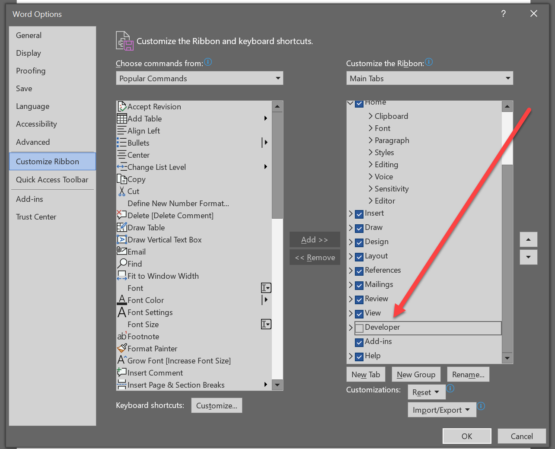Click the info icon beside Choose commands from

208,62
